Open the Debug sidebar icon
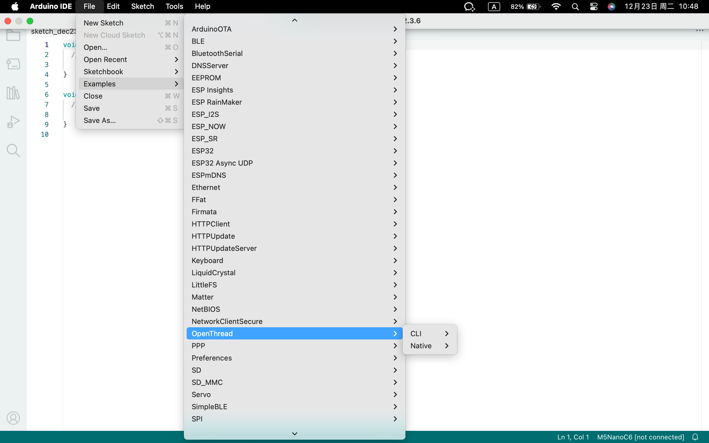Viewport: 709px width, 443px height. click(13, 122)
